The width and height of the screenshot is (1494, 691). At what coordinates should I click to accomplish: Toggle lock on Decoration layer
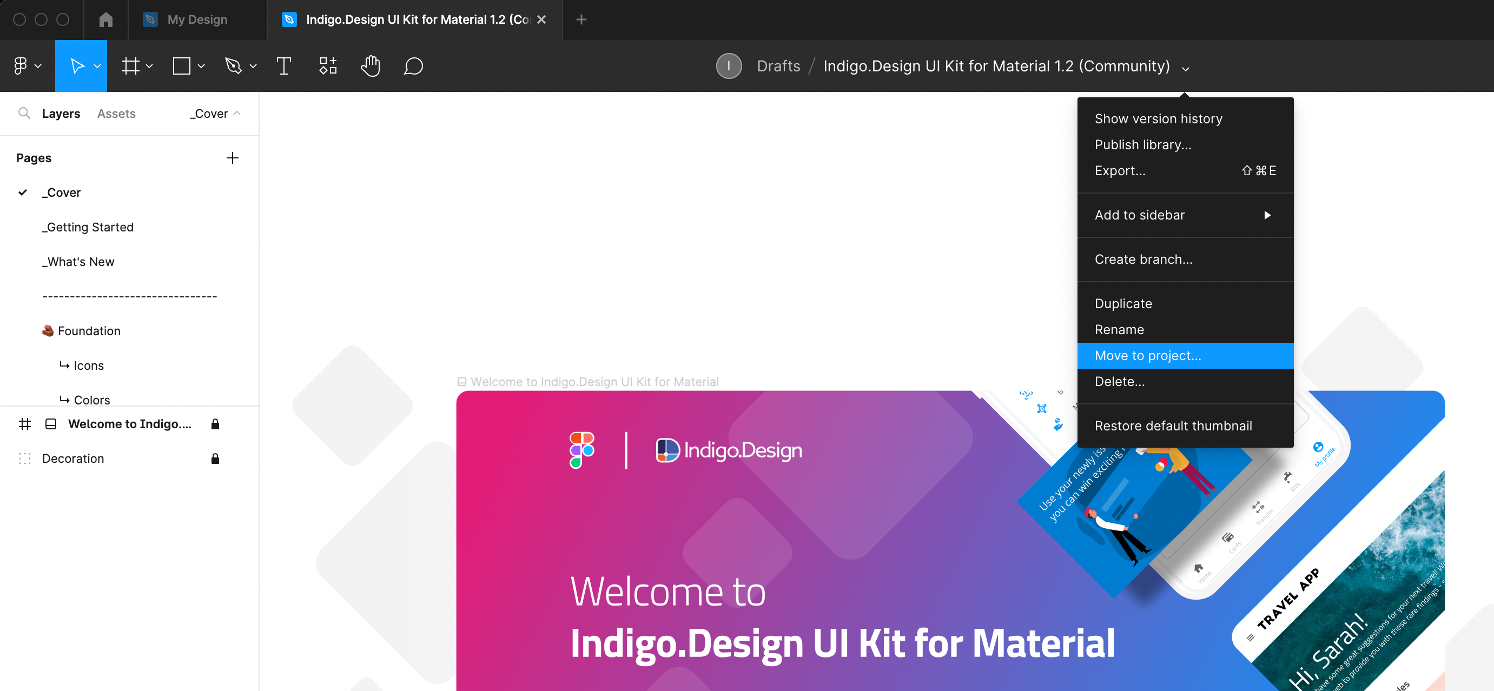pyautogui.click(x=215, y=459)
